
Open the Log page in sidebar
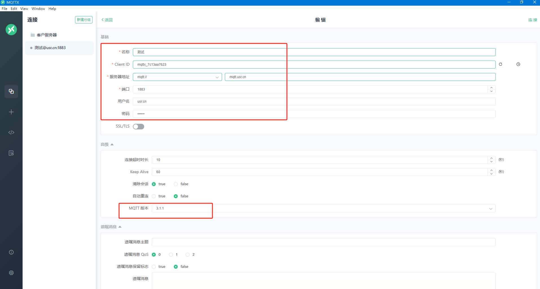coord(11,153)
